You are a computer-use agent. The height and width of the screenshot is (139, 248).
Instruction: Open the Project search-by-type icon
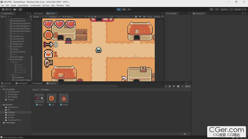point(170,86)
